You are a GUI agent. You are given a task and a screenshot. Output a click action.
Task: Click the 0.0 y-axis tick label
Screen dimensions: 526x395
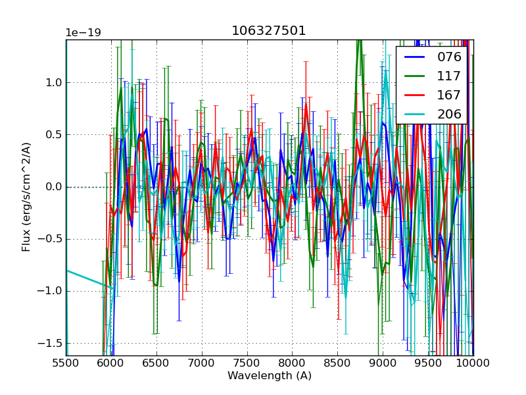coord(51,187)
